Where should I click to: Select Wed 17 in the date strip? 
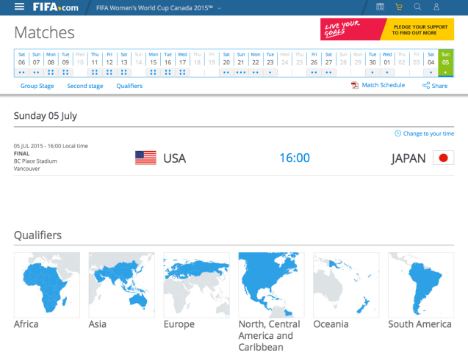[x=183, y=63]
